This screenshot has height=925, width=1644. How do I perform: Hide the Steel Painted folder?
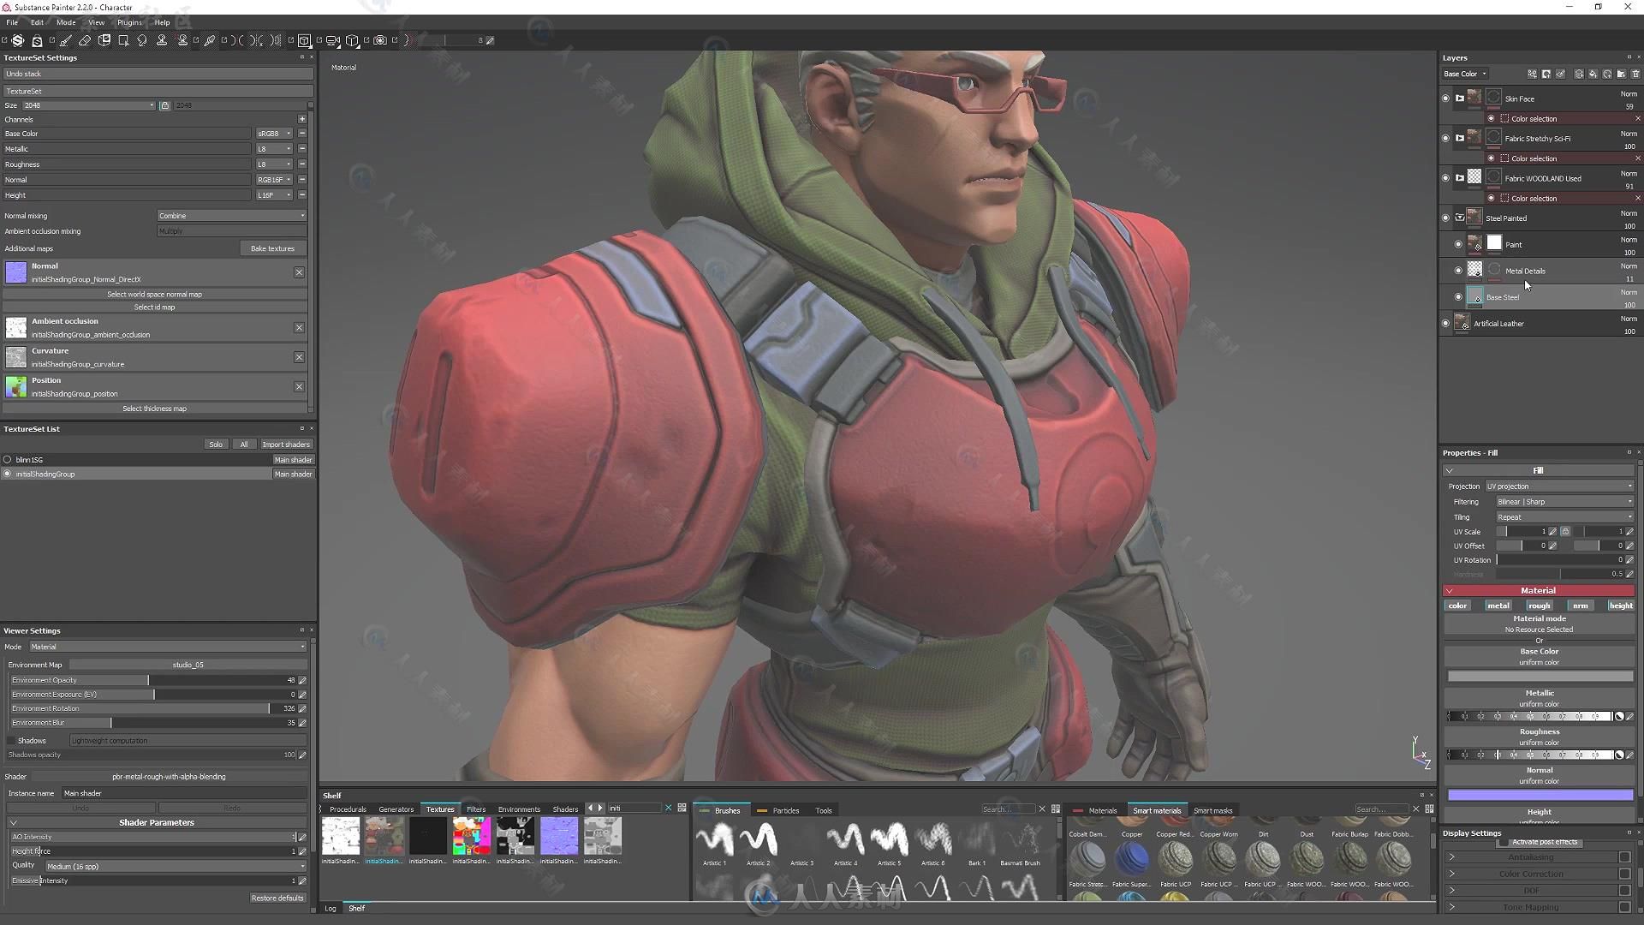(x=1446, y=218)
